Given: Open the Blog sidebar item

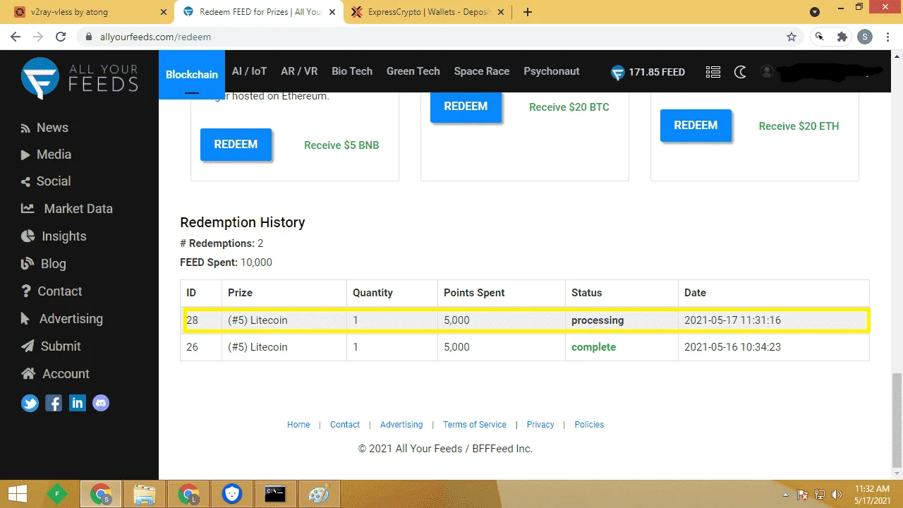Looking at the screenshot, I should coord(43,264).
